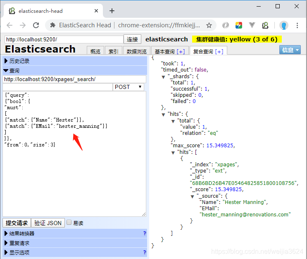Click the Elasticsearch logo heading
This screenshot has width=307, height=259.
click(40, 49)
